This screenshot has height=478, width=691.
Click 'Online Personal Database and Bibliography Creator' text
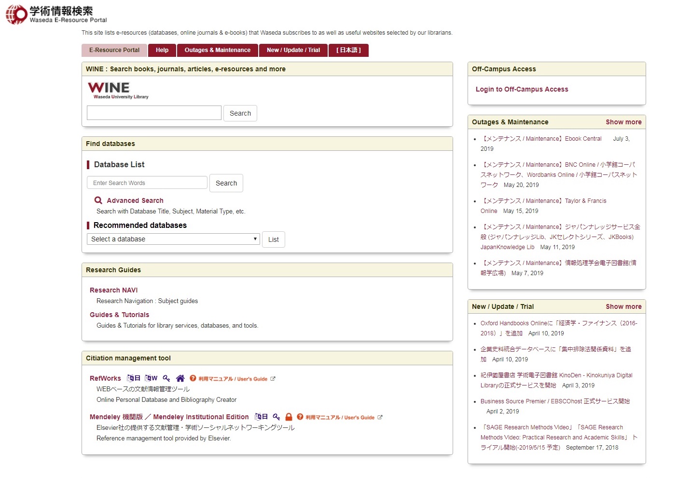[x=166, y=399]
